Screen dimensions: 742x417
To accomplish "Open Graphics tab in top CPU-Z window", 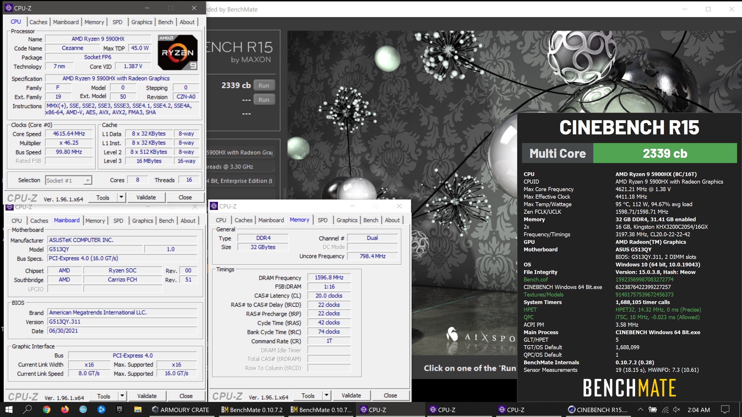I will tap(142, 22).
